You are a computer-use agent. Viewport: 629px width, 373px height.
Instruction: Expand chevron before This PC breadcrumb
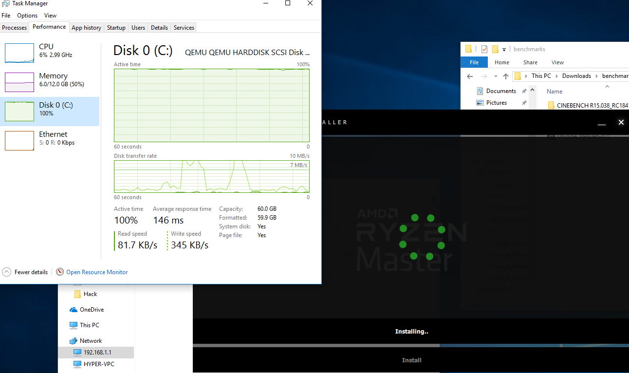[x=526, y=76]
